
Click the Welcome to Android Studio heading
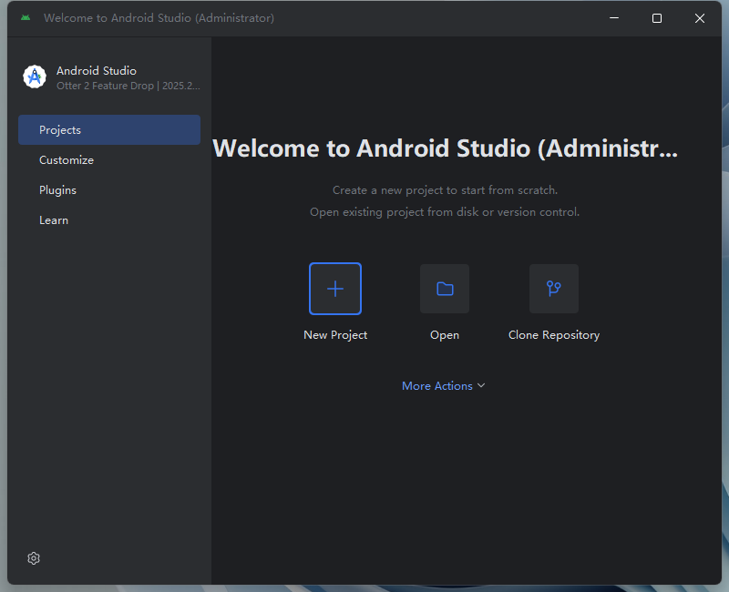click(x=445, y=148)
